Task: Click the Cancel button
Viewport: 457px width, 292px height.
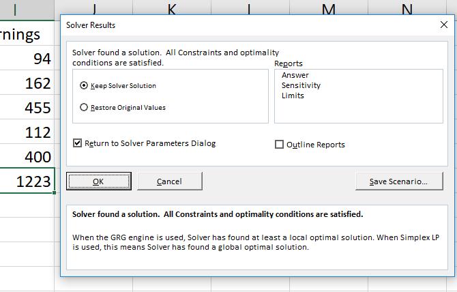Action: click(169, 181)
